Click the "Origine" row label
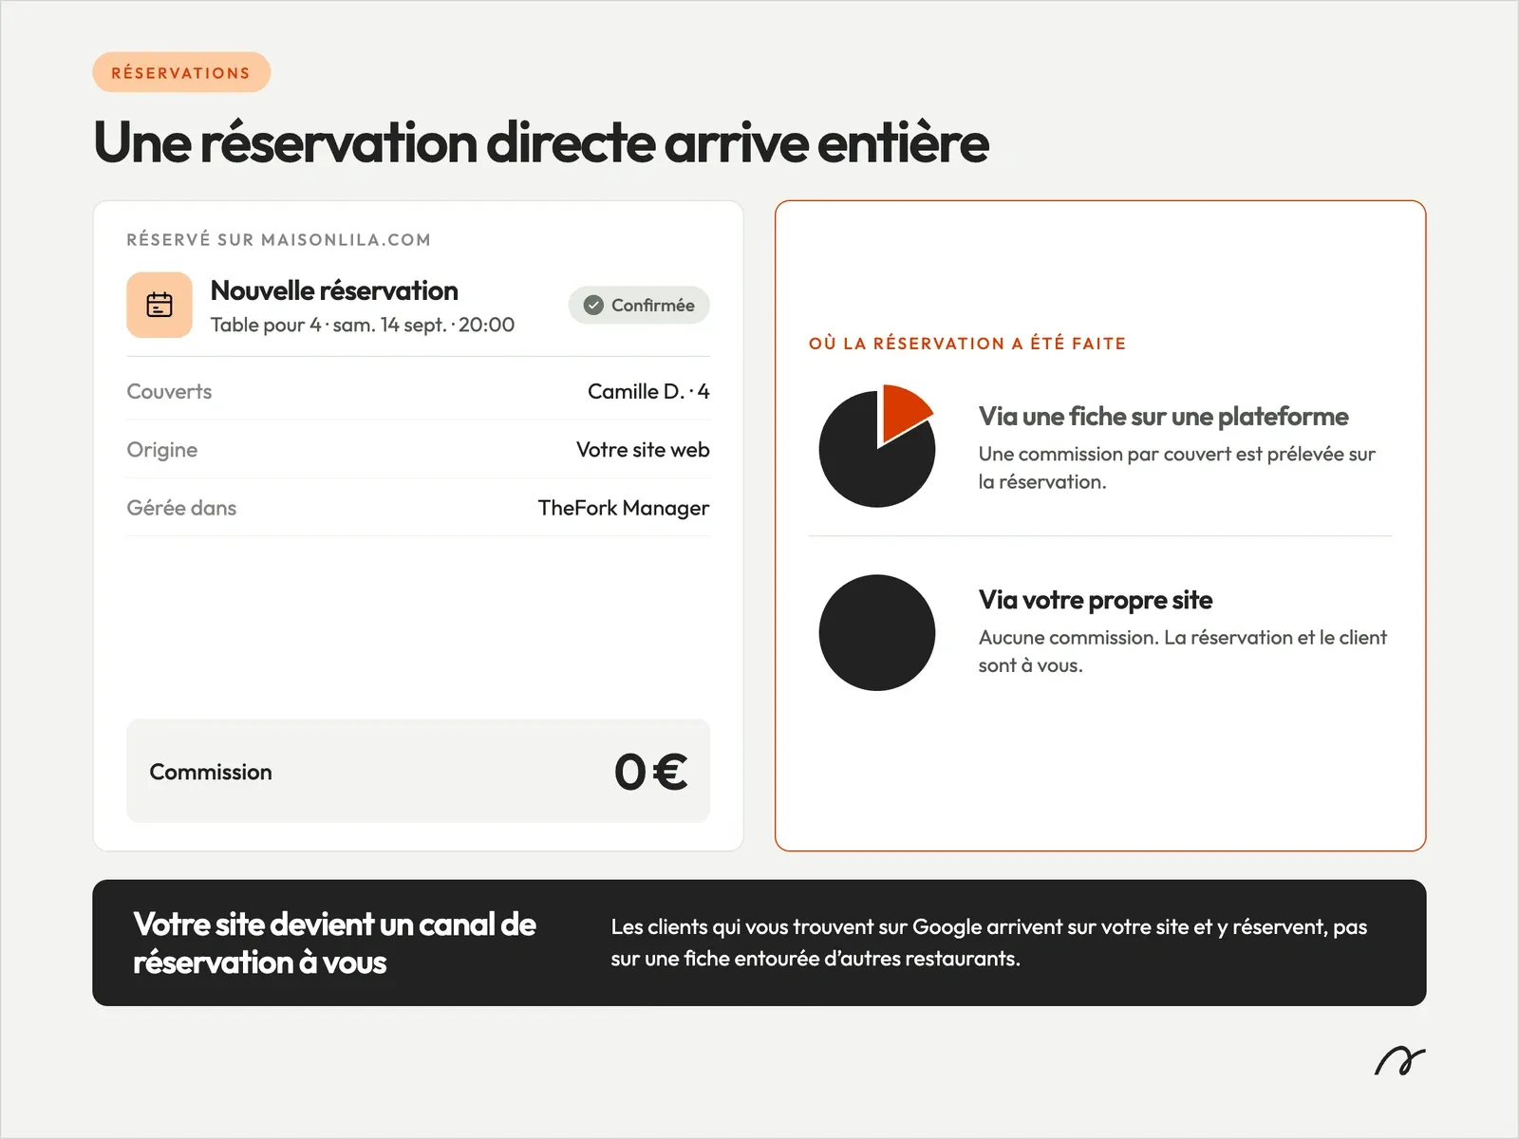Screen dimensions: 1519x1139 tap(162, 450)
